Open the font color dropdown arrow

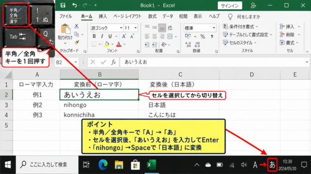point(124,44)
